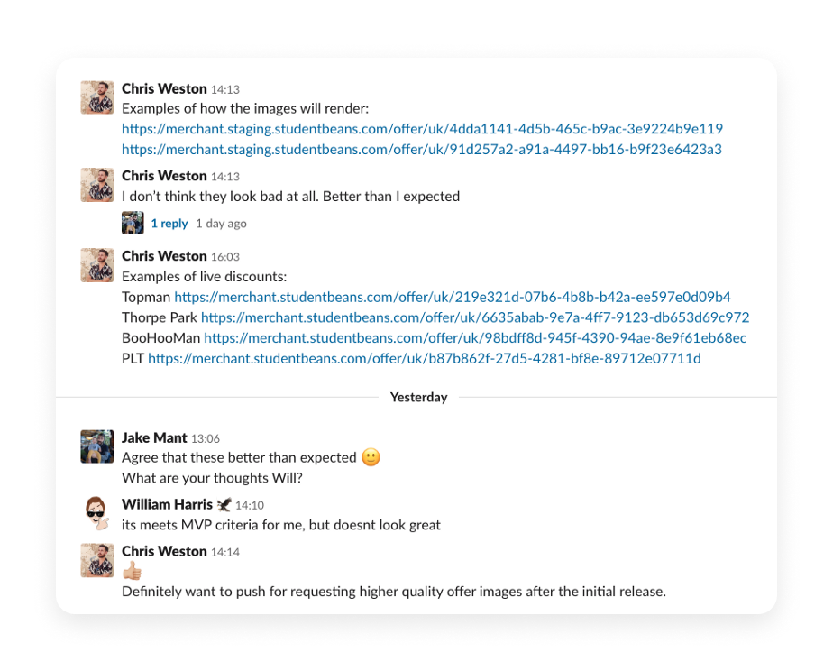Viewport: 833px width, 671px height.
Task: Open the second staging offer link
Action: coord(422,149)
